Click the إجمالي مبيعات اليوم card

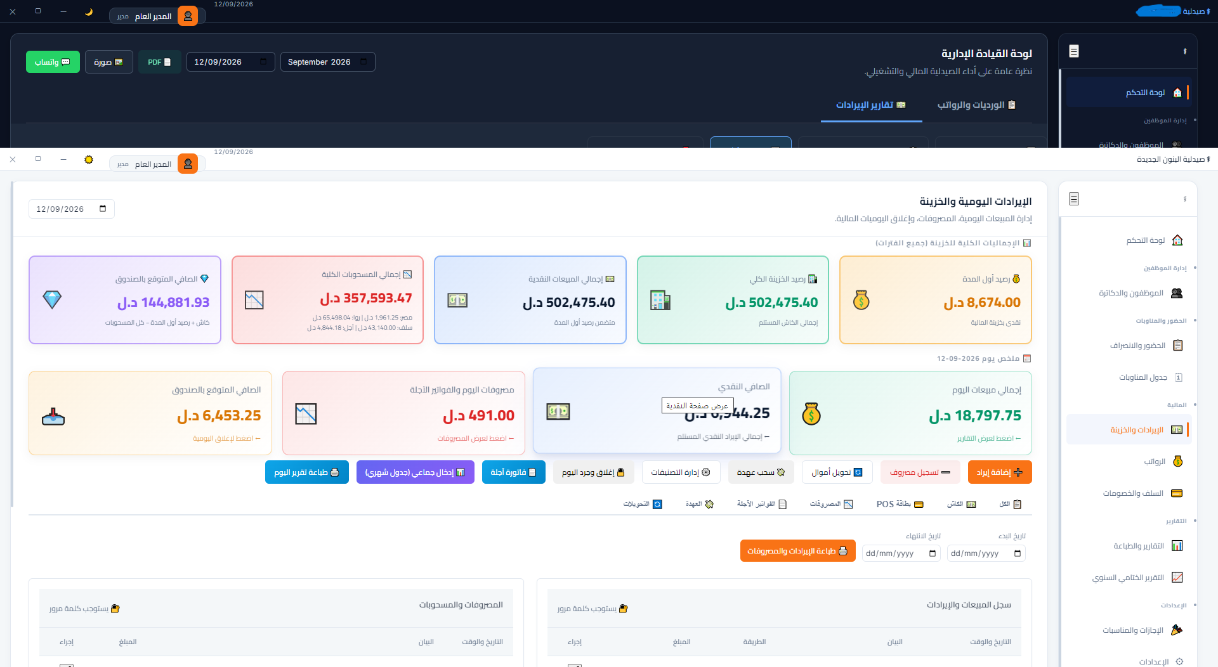coord(910,413)
